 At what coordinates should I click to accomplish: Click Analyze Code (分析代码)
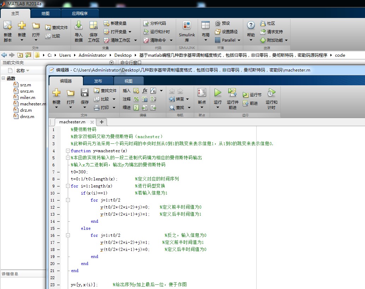[x=155, y=23]
